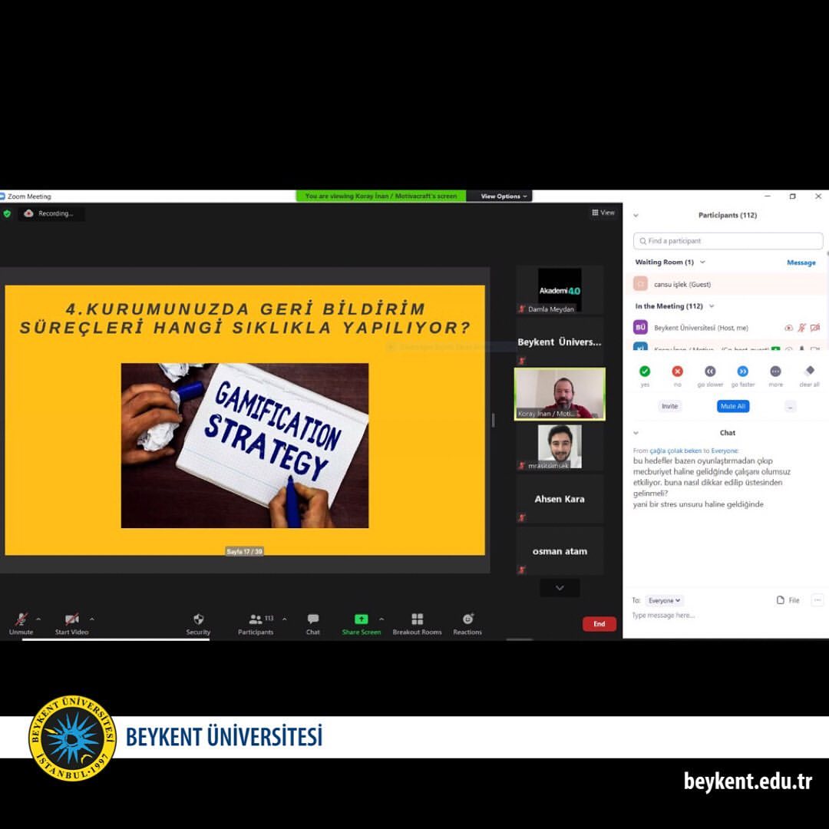Click the Zoom Meeting window title icon

click(x=2, y=197)
